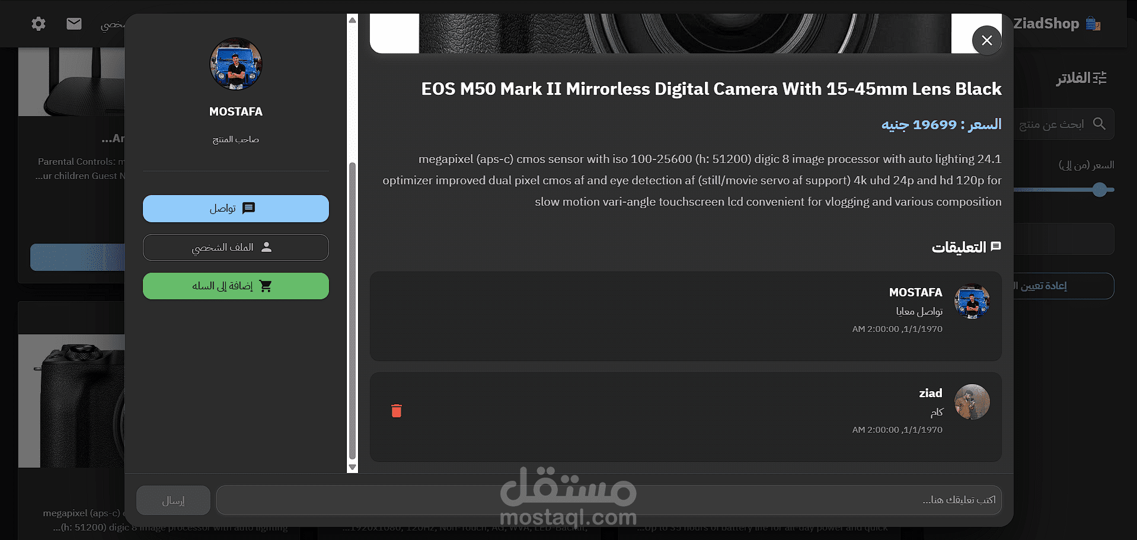Click the sidebar scroll down arrow

(x=352, y=467)
